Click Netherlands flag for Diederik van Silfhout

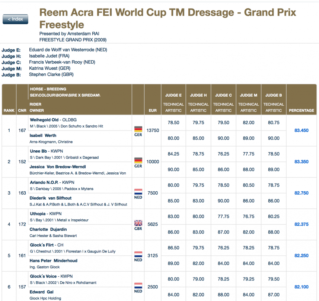click(x=138, y=192)
